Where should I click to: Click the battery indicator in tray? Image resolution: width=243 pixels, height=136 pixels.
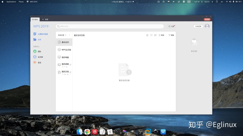point(239,2)
